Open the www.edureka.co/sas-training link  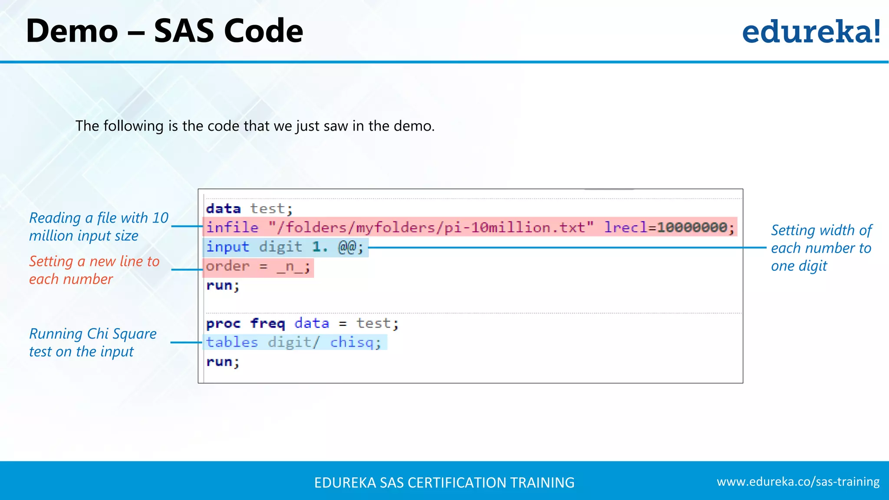[798, 482]
